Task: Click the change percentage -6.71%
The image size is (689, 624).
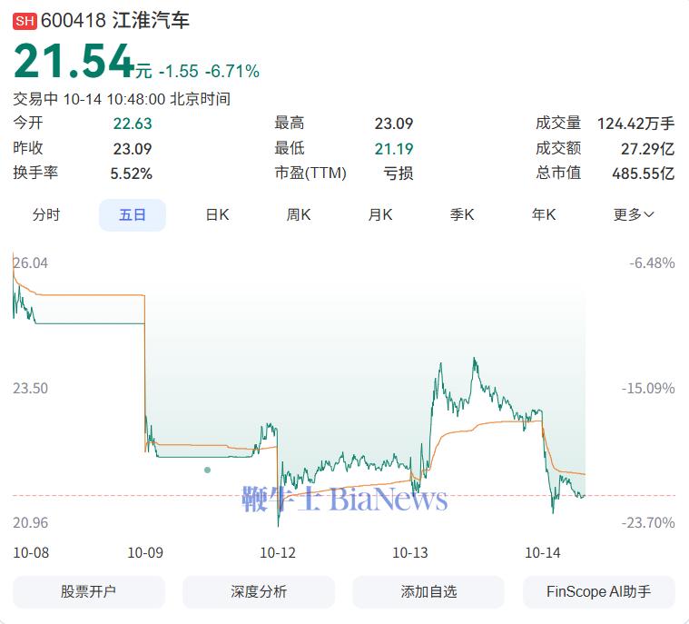Action: [x=232, y=71]
